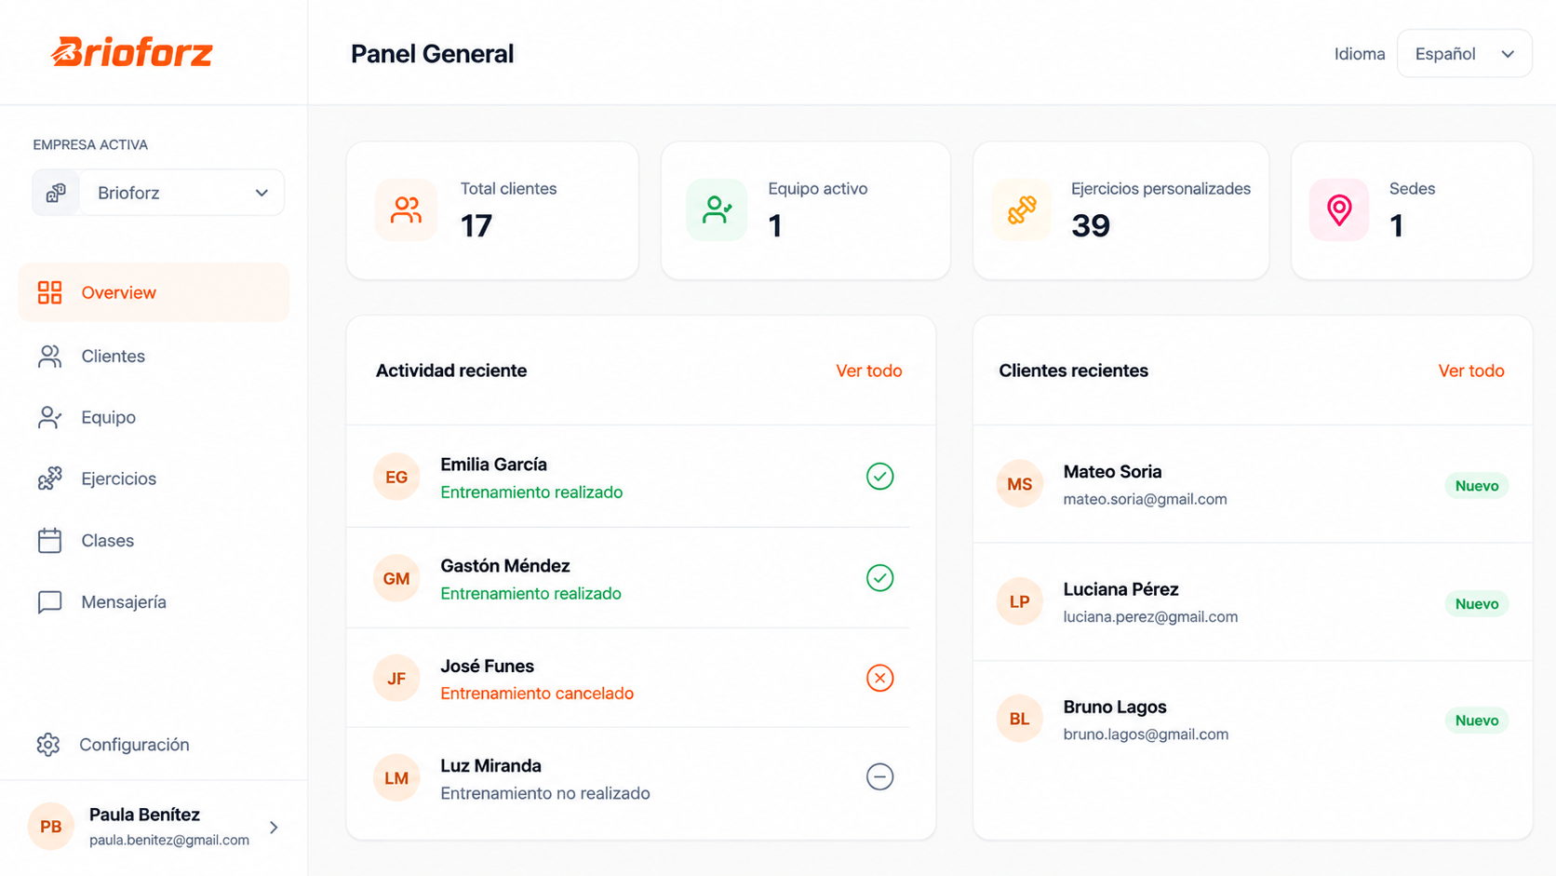Click the company building icon beside Brioforz
1556x876 pixels.
tap(56, 193)
